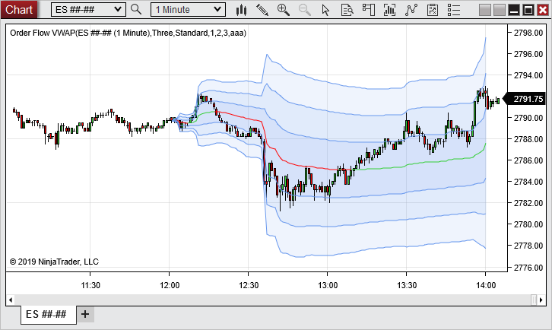This screenshot has width=552, height=330.
Task: Click the instrument search magnifier
Action: pyautogui.click(x=136, y=10)
